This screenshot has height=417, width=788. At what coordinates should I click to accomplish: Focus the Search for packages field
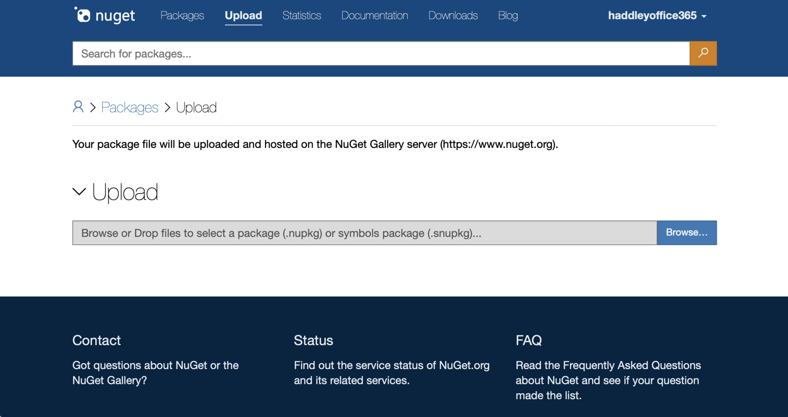(x=381, y=54)
